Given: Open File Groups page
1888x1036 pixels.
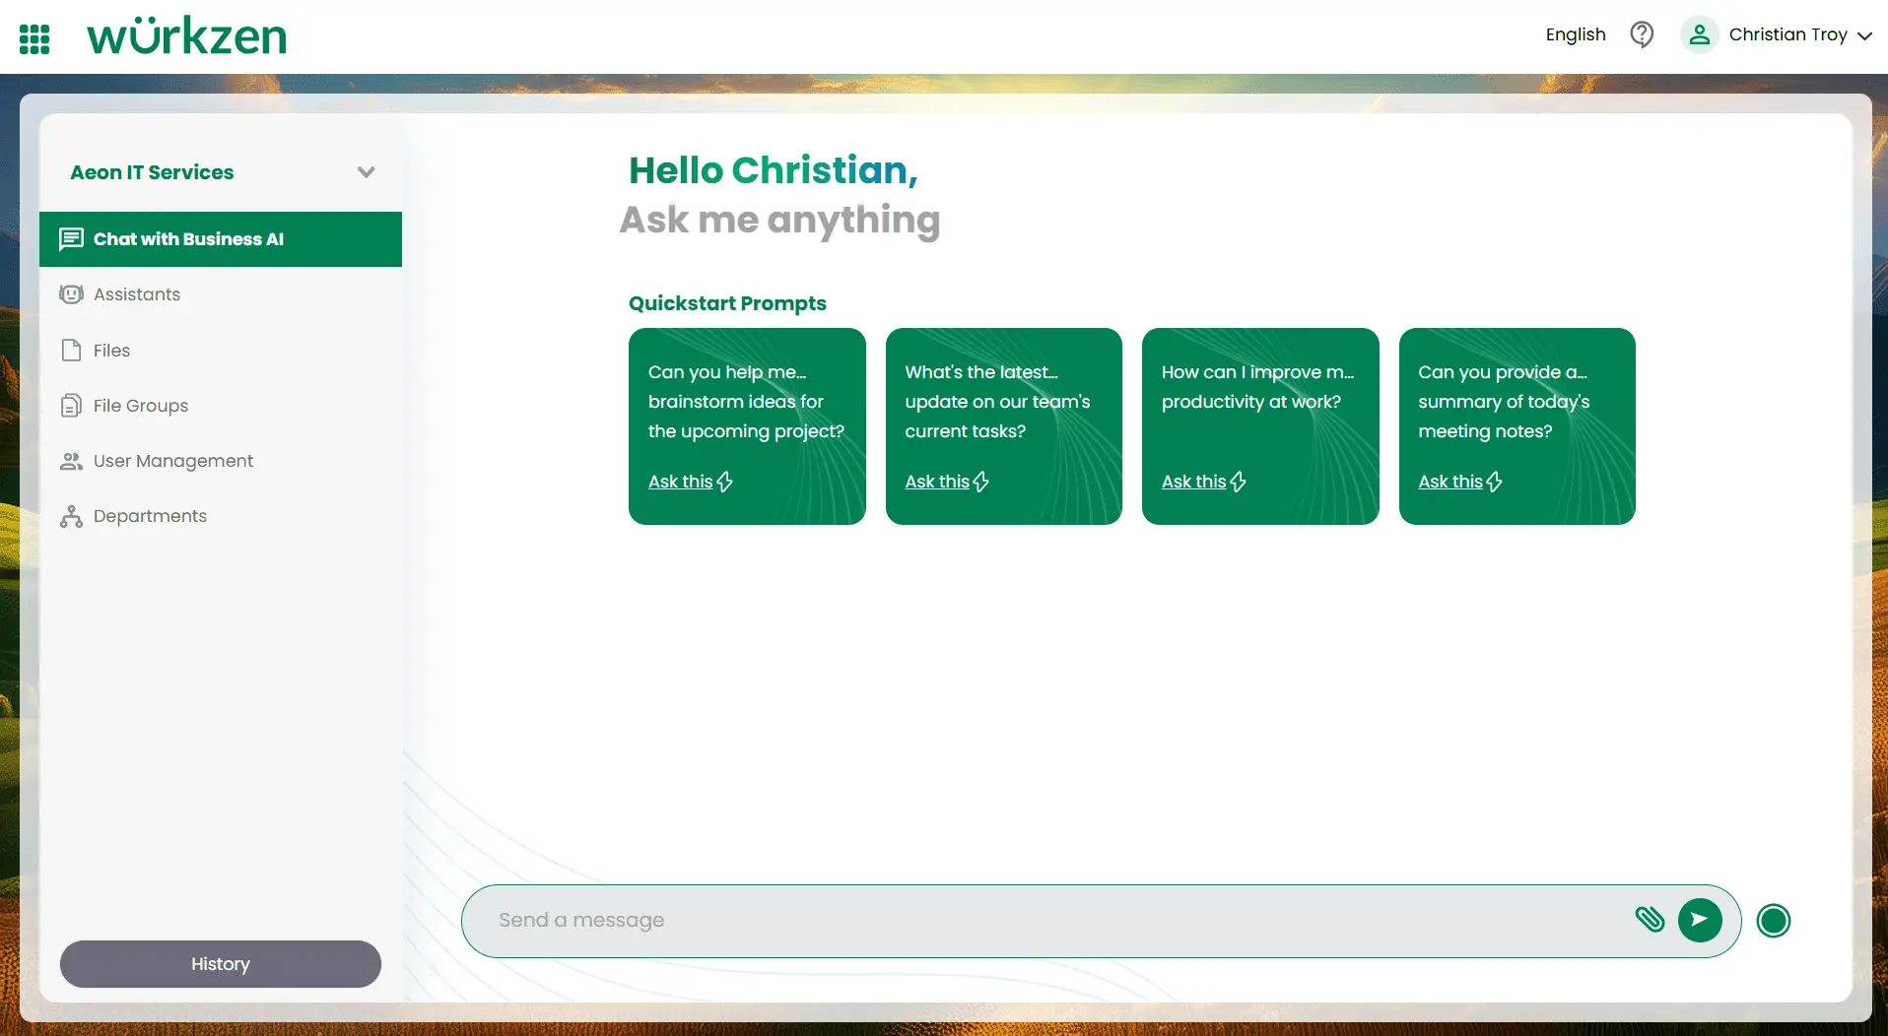Looking at the screenshot, I should click(140, 406).
